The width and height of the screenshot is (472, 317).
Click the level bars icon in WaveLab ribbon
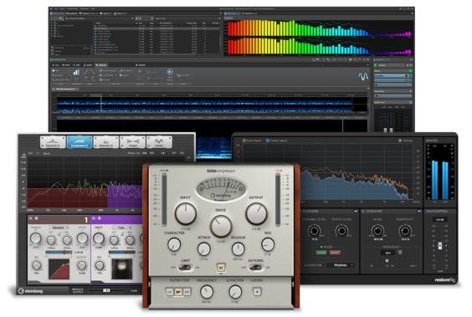pyautogui.click(x=76, y=72)
